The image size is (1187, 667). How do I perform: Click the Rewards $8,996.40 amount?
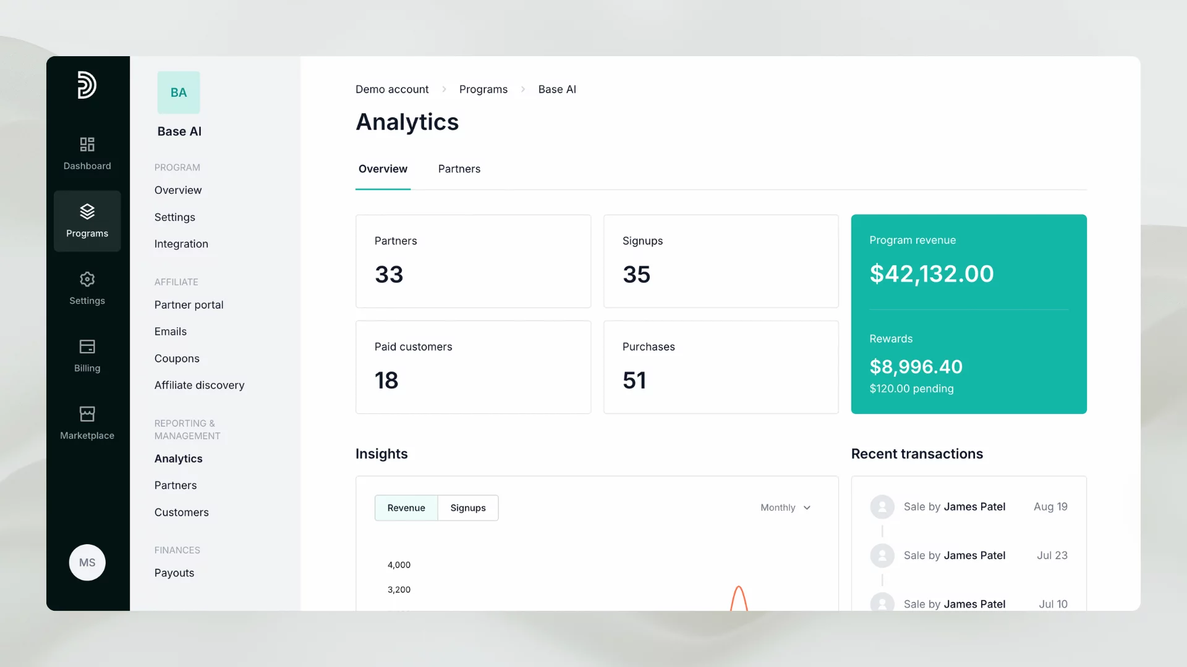pyautogui.click(x=916, y=367)
